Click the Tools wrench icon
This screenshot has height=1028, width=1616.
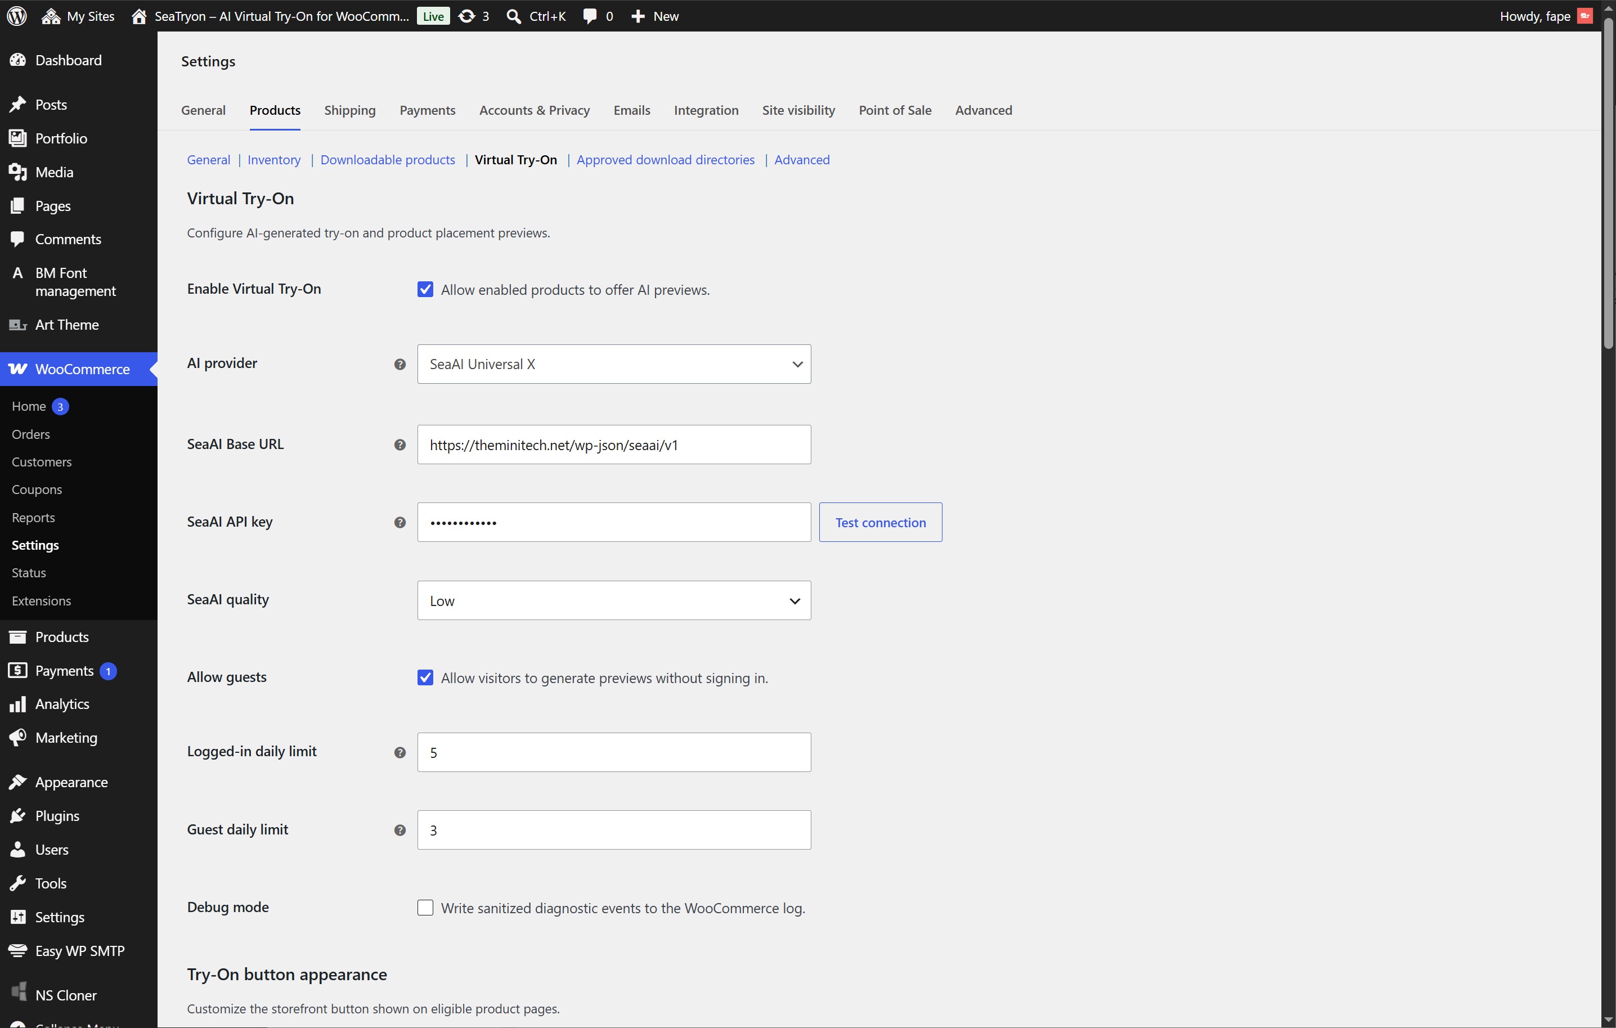tap(18, 884)
